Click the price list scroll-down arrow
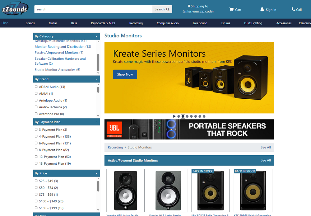The image size is (311, 216). [98, 210]
